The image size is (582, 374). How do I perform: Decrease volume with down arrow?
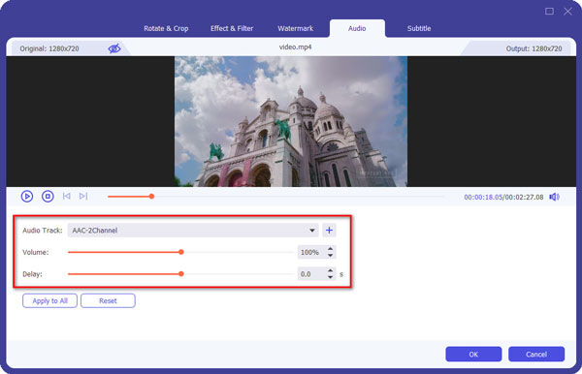click(x=331, y=256)
